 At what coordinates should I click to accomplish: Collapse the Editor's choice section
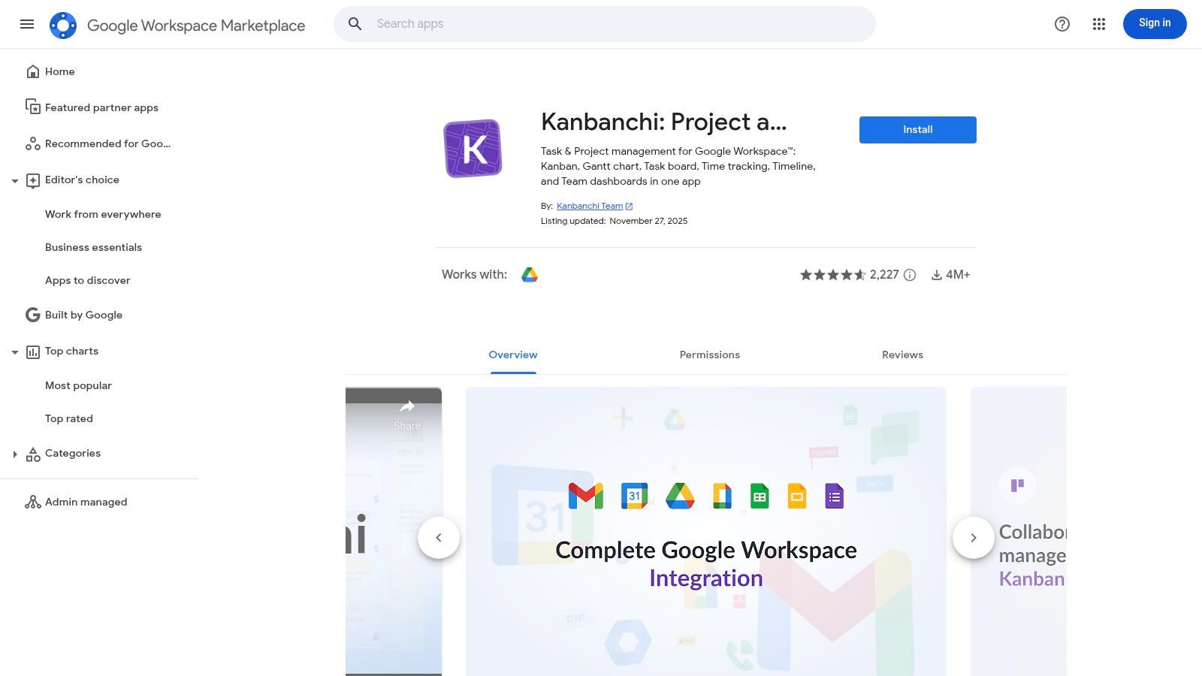pos(15,180)
